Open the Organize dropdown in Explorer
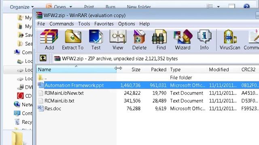 22,7
